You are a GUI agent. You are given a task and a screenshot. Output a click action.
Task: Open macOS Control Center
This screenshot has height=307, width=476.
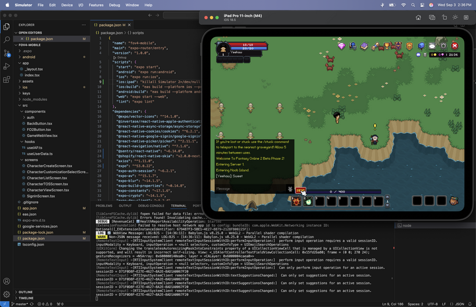point(422,5)
